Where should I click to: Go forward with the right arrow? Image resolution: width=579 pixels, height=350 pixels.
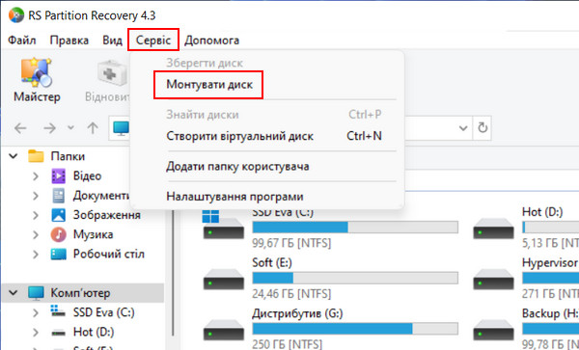click(49, 128)
